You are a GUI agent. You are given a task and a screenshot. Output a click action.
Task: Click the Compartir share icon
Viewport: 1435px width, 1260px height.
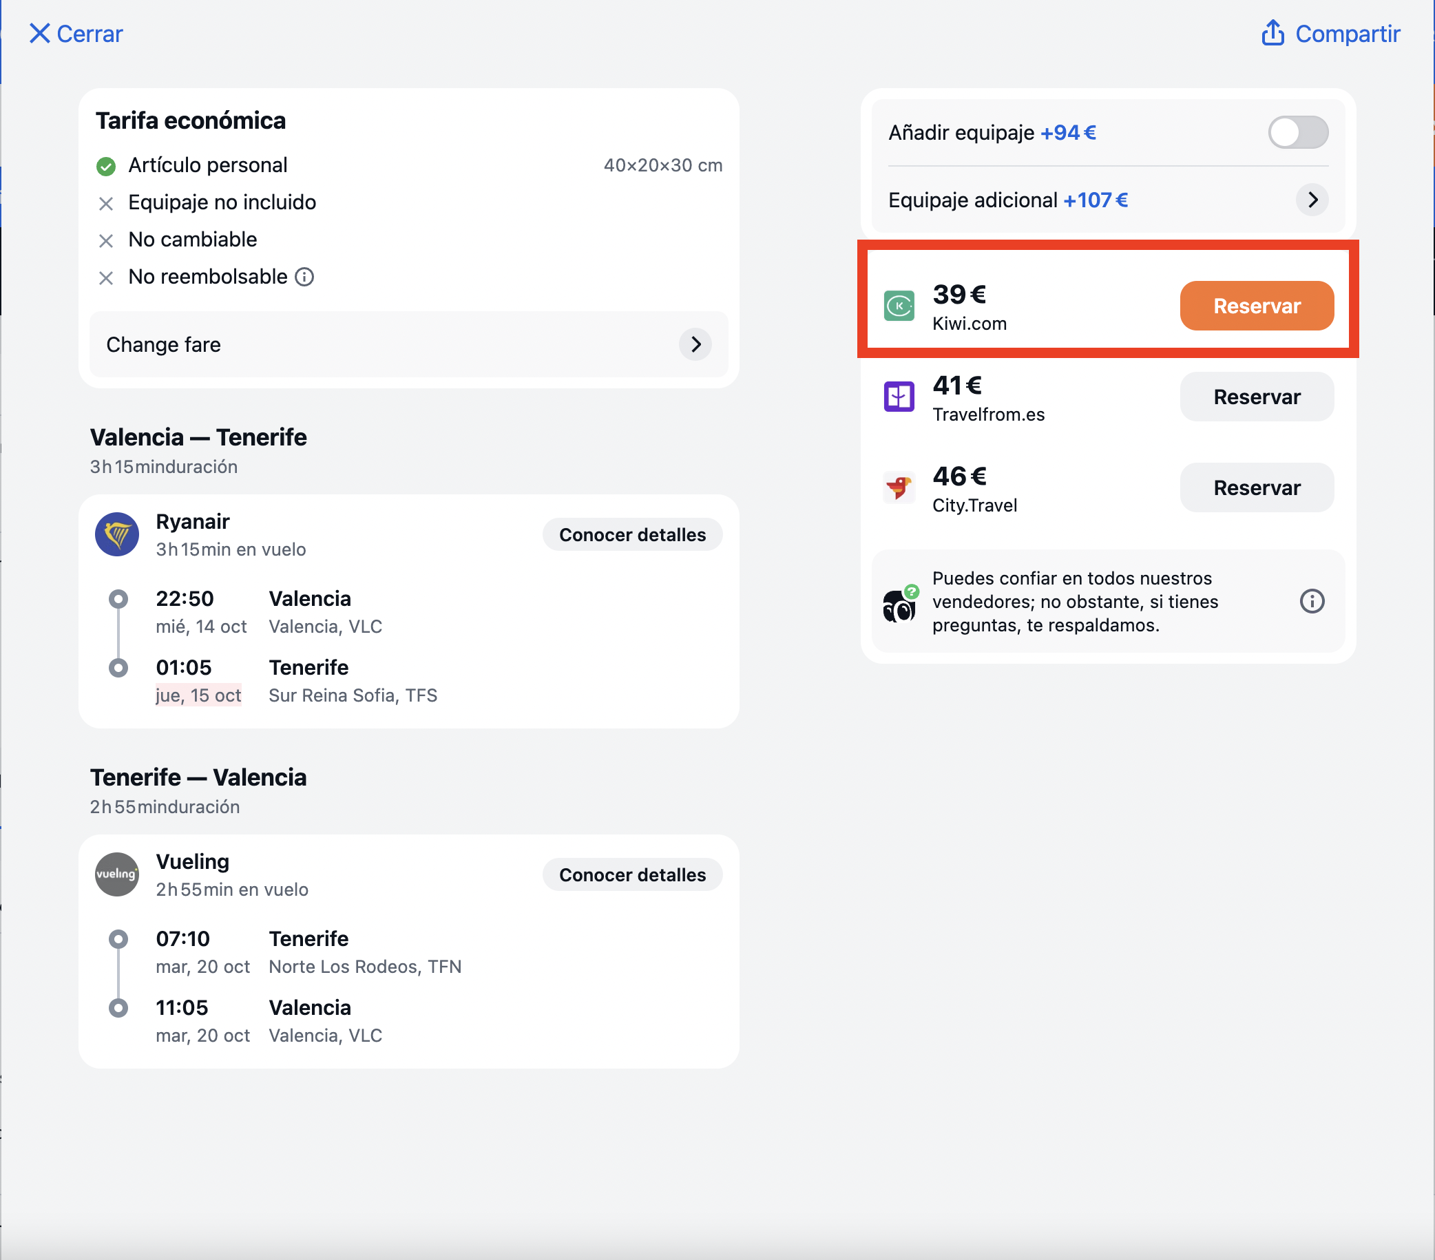point(1272,32)
